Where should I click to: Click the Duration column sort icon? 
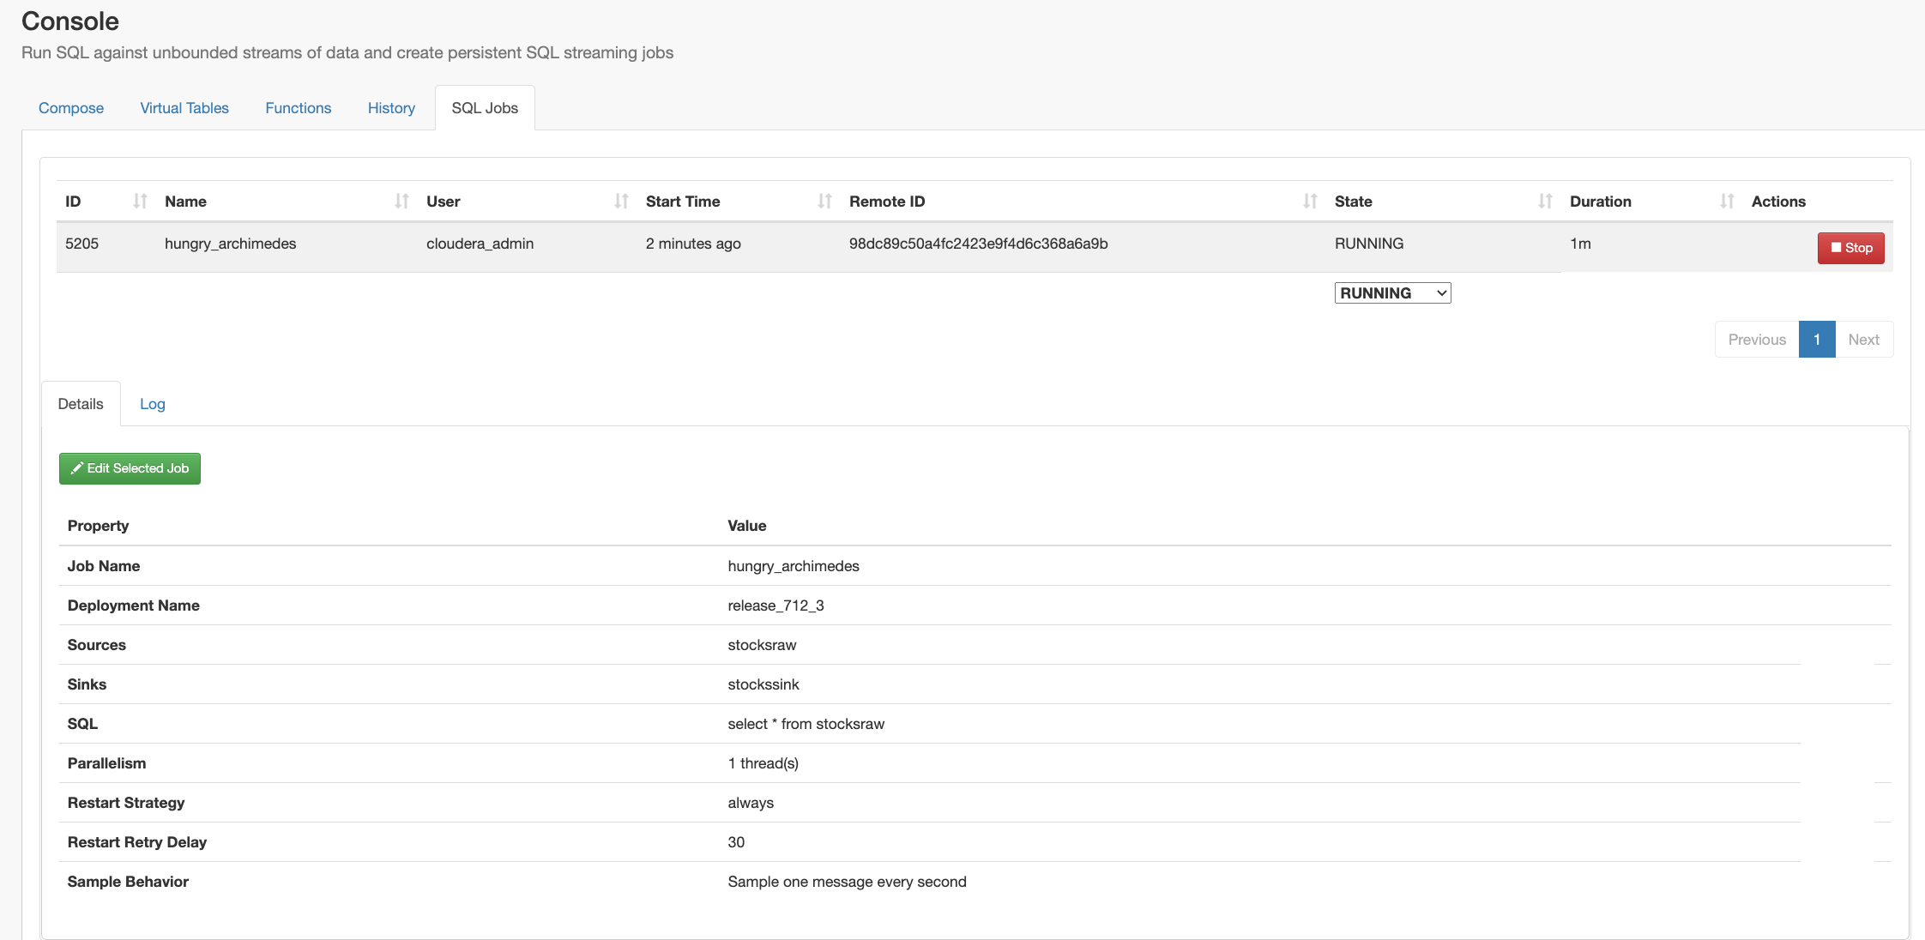(x=1727, y=202)
